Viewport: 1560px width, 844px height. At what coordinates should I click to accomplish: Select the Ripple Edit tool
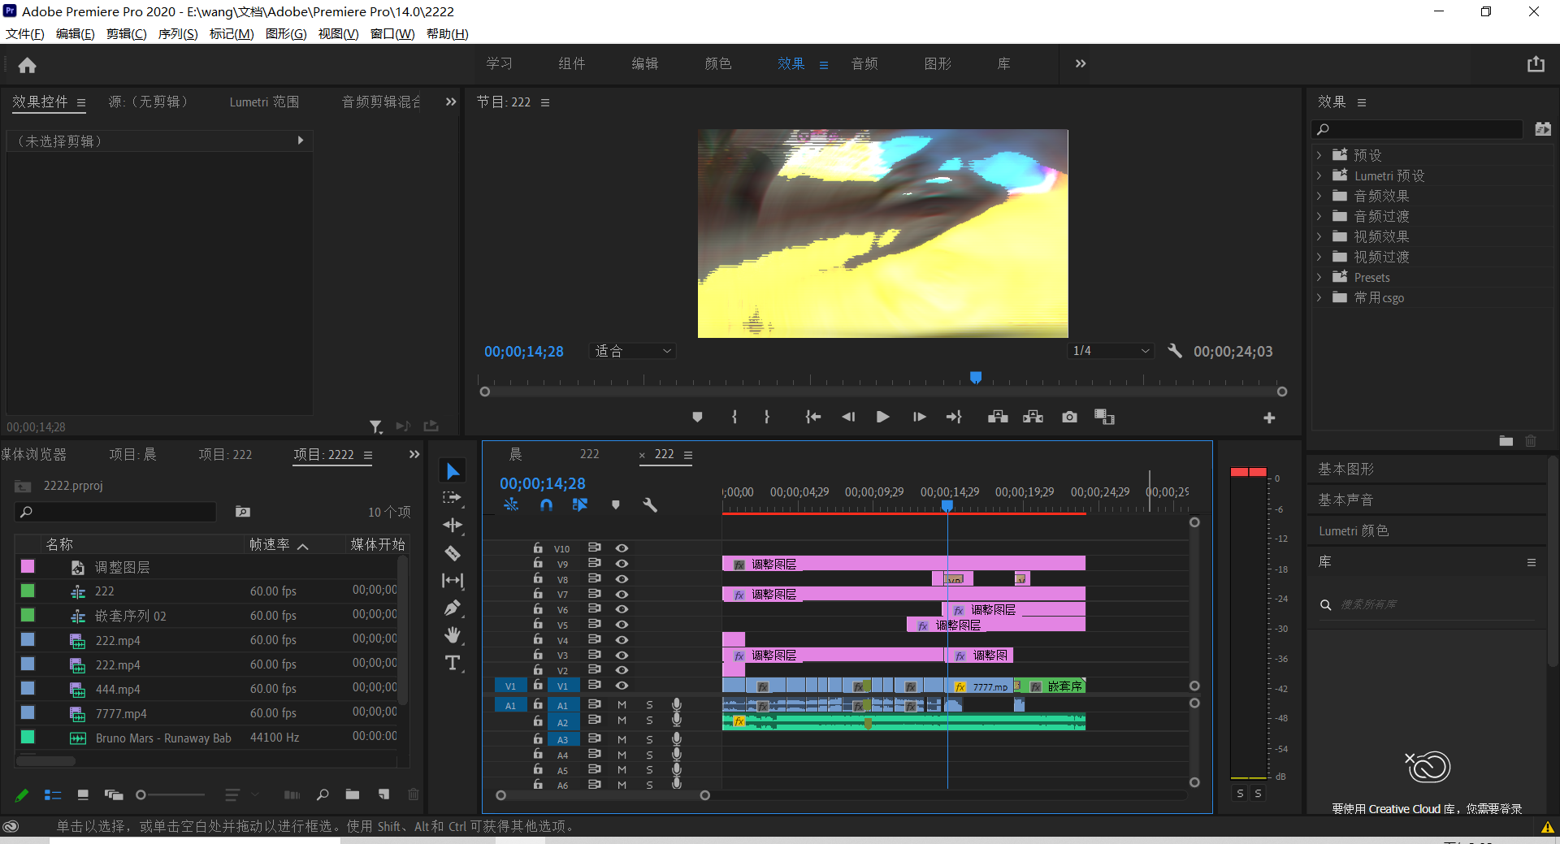pyautogui.click(x=453, y=525)
